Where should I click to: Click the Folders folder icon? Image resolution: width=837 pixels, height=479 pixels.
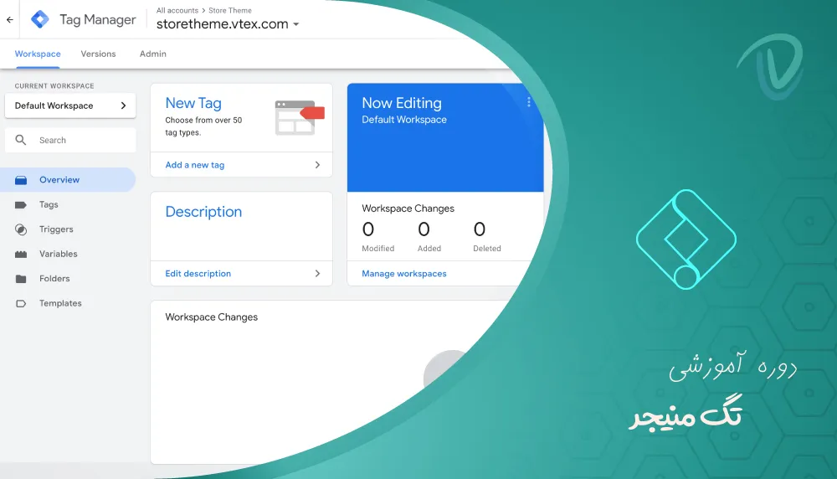pos(21,279)
